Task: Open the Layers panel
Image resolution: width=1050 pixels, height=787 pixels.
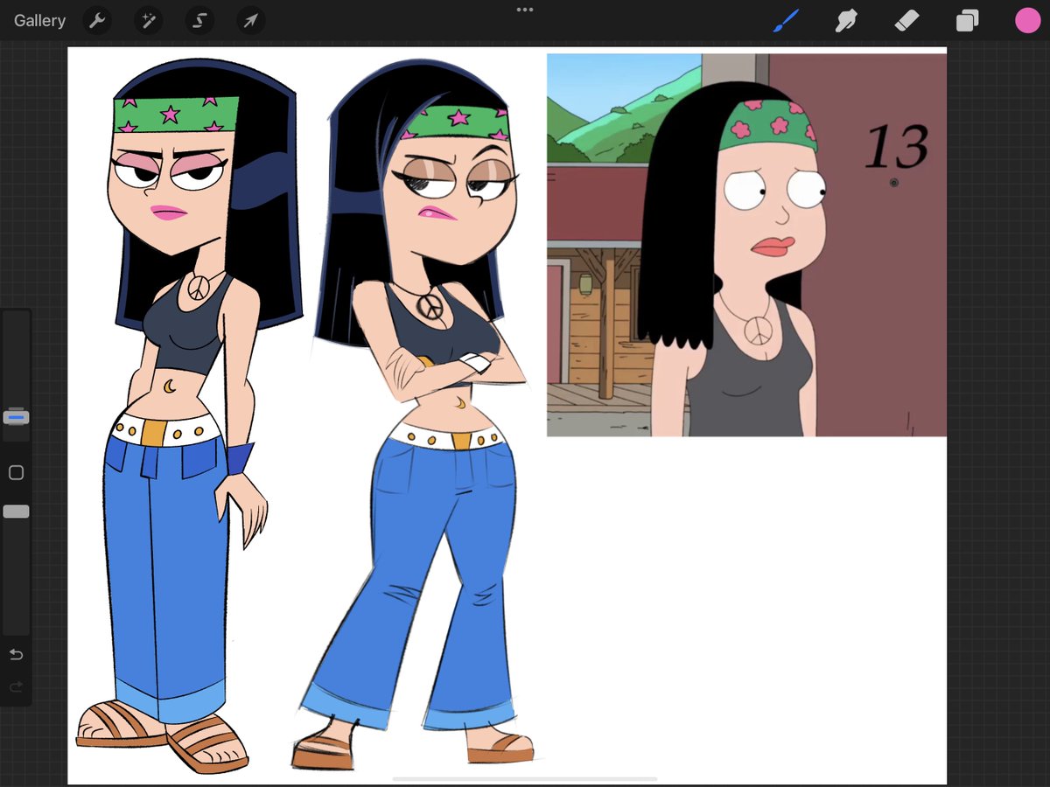Action: [x=967, y=21]
